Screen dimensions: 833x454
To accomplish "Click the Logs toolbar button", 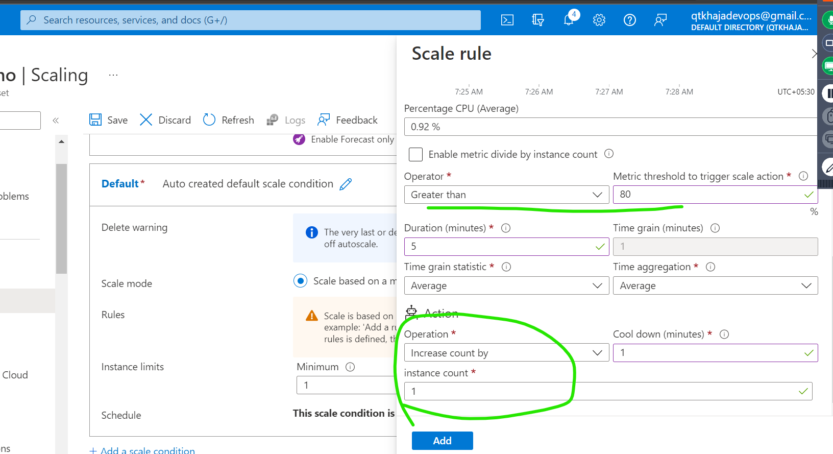I will point(286,120).
